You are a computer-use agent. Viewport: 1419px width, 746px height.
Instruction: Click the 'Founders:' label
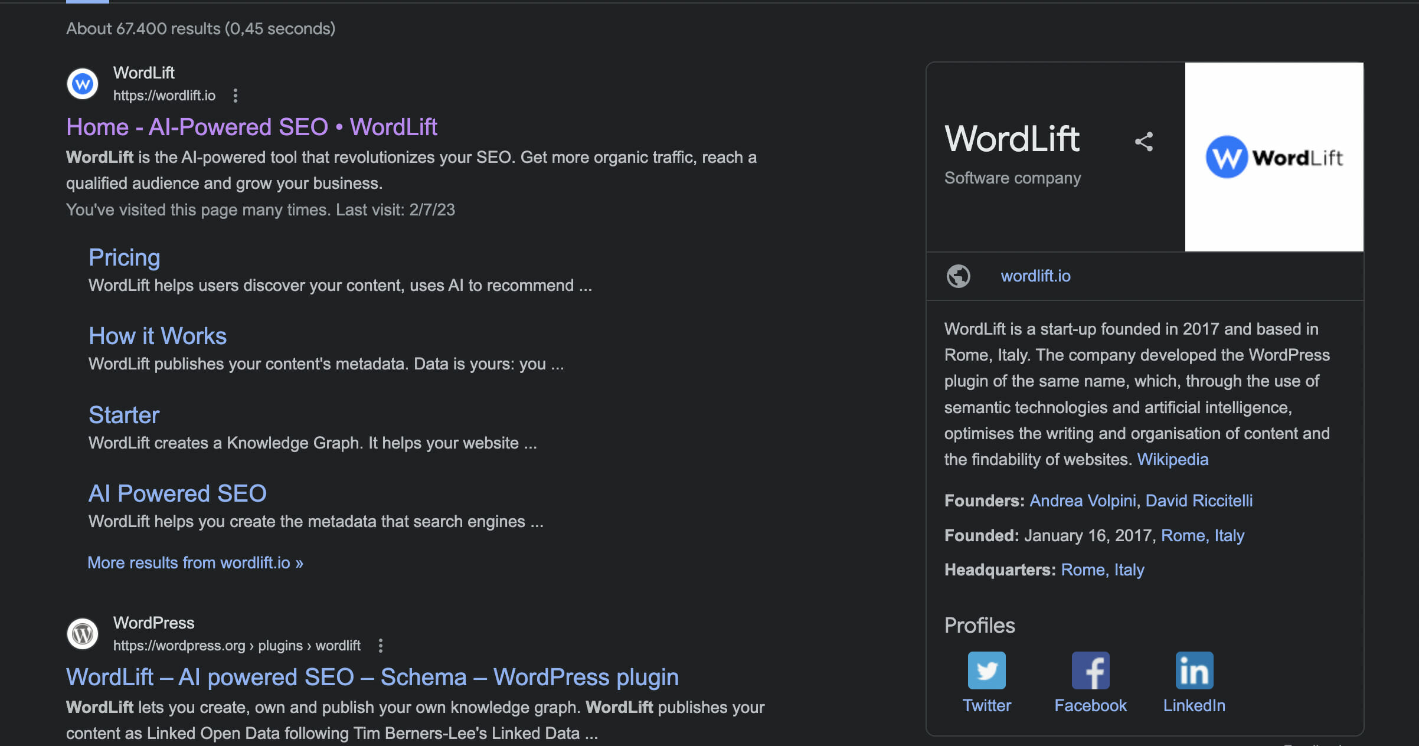pos(985,500)
